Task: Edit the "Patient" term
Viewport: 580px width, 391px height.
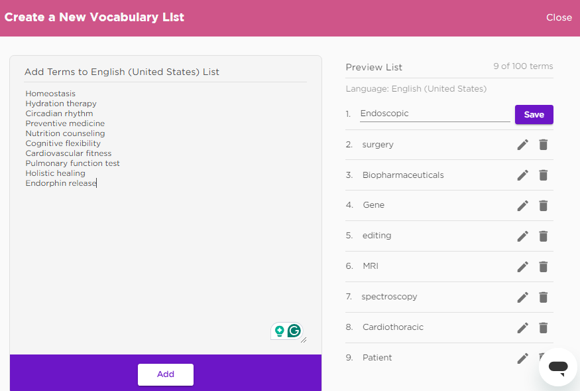Action: coord(523,358)
